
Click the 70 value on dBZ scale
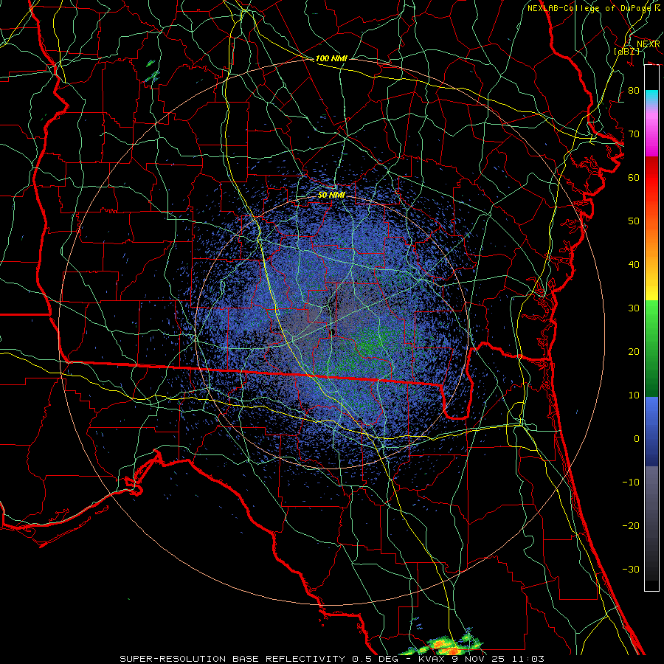[x=634, y=134]
